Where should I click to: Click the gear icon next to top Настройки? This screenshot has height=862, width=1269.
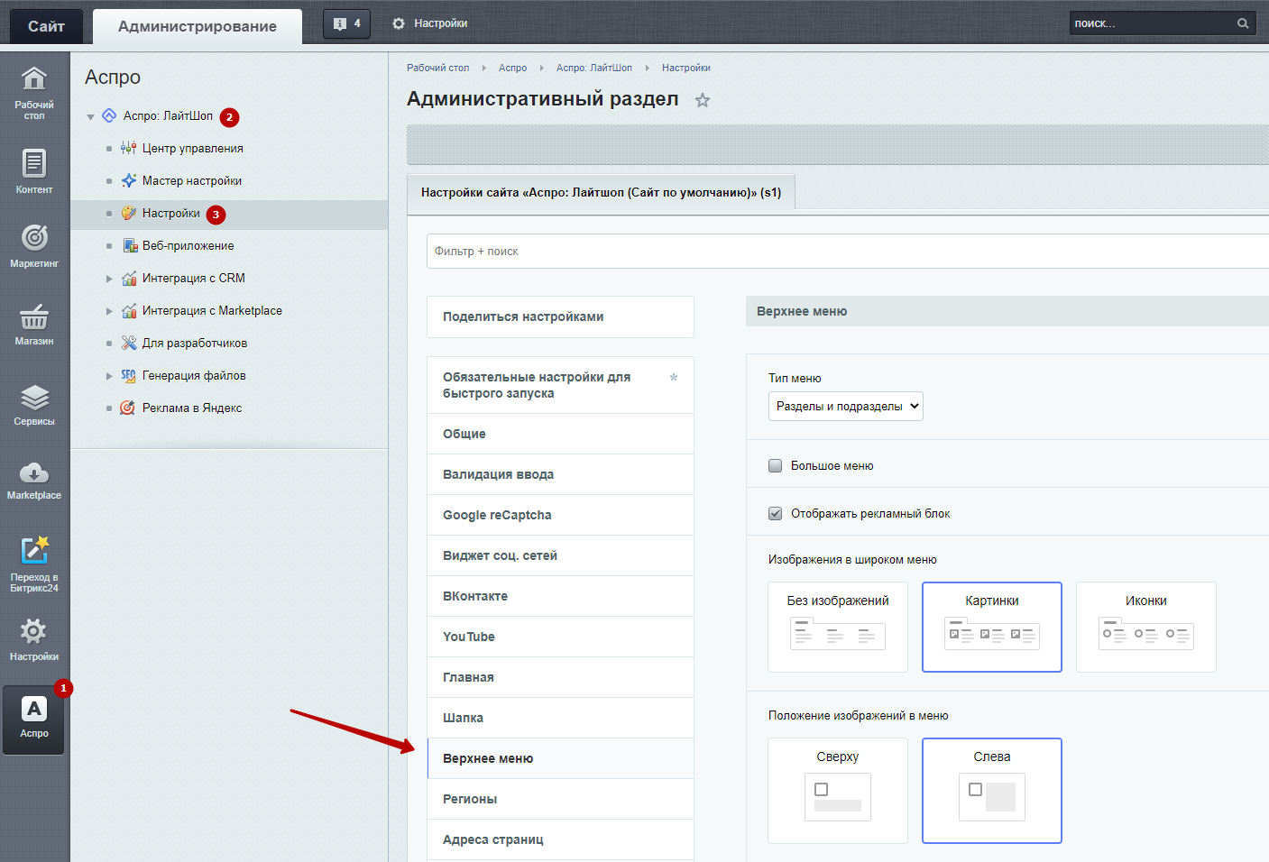click(x=399, y=23)
